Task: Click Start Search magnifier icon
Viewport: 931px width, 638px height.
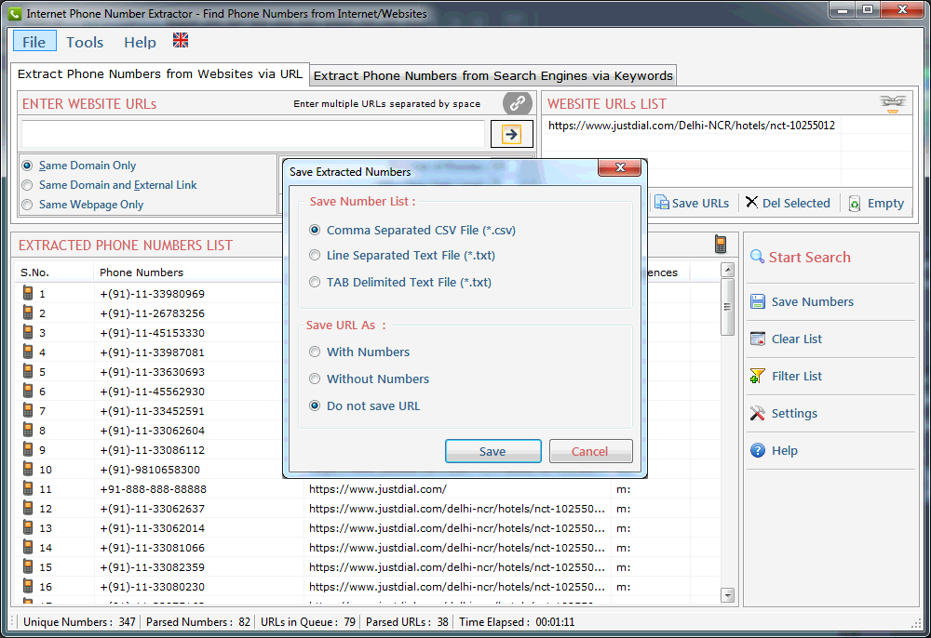Action: click(x=757, y=257)
